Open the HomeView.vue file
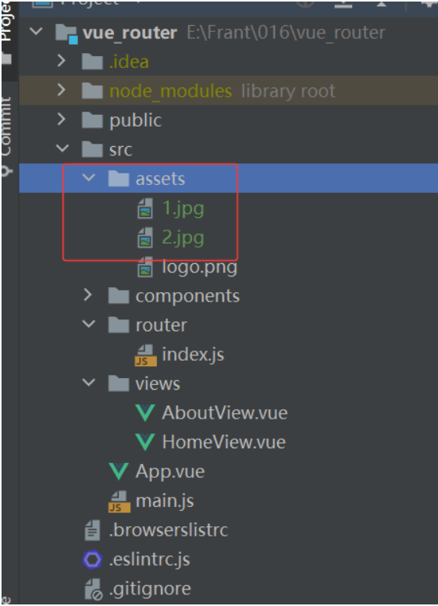 223,442
